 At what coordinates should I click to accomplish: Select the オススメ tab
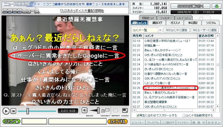(x=175, y=23)
